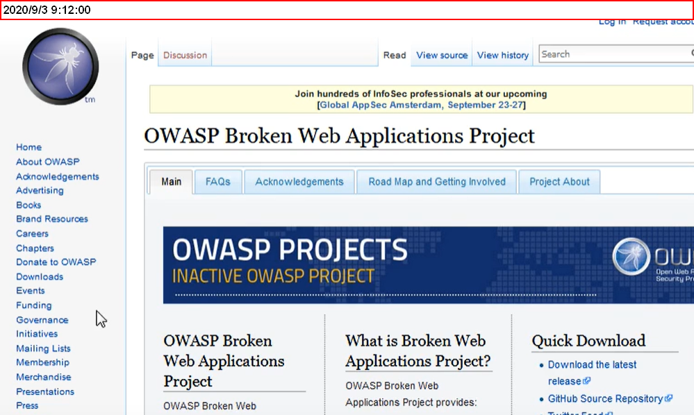The width and height of the screenshot is (694, 415).
Task: Switch to the FAQs tab
Action: pyautogui.click(x=217, y=182)
